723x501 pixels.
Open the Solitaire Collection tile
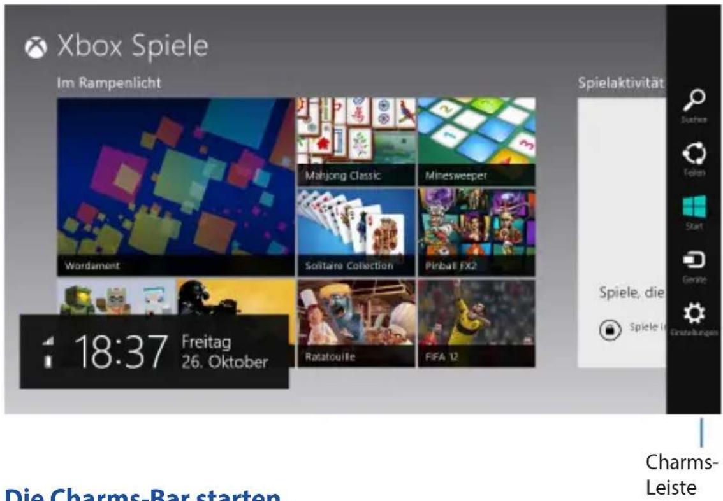(356, 232)
